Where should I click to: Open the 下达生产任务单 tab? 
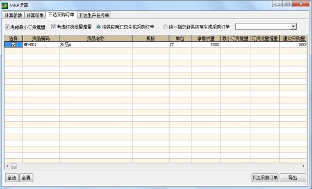coord(94,15)
